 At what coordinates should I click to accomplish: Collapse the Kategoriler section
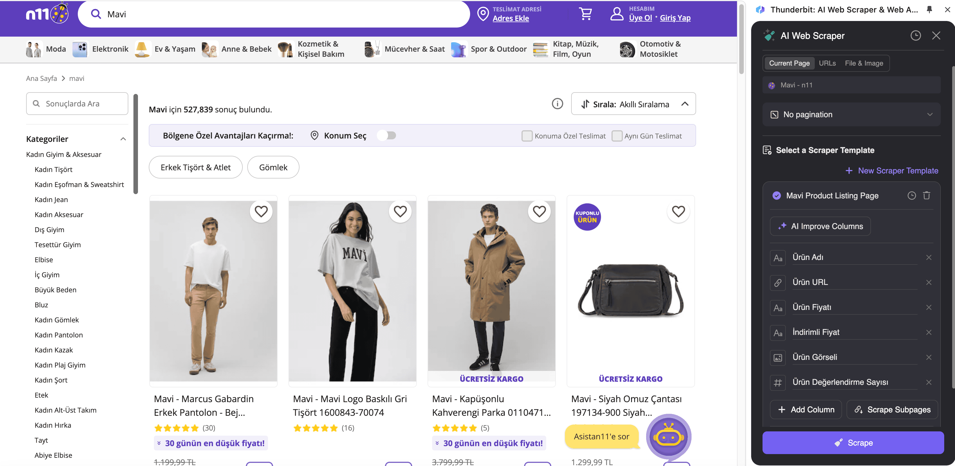point(123,139)
